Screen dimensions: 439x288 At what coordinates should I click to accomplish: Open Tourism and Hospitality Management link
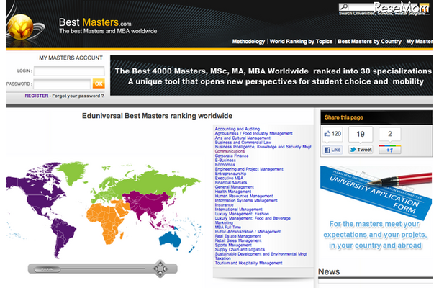(248, 263)
